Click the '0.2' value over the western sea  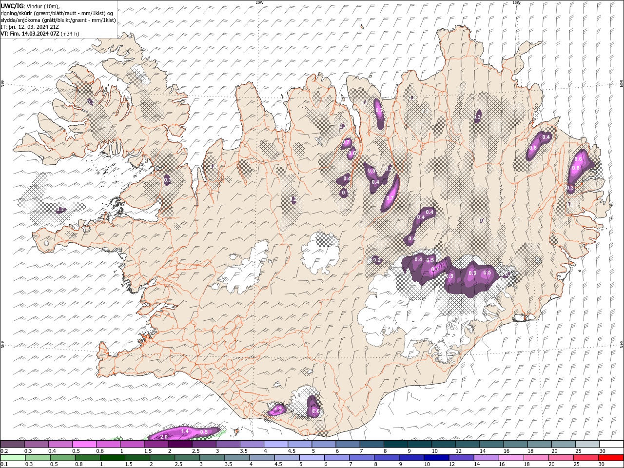coord(60,210)
